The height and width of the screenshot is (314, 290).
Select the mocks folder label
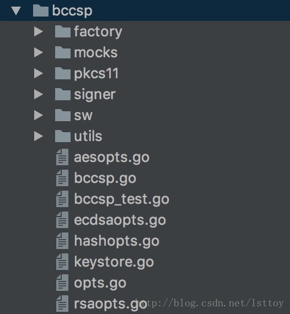(96, 53)
